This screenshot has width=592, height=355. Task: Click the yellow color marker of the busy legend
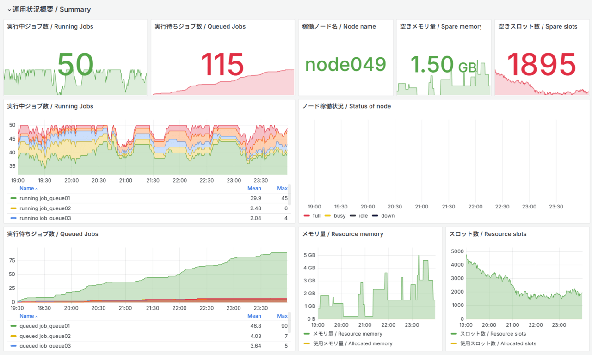click(x=327, y=216)
